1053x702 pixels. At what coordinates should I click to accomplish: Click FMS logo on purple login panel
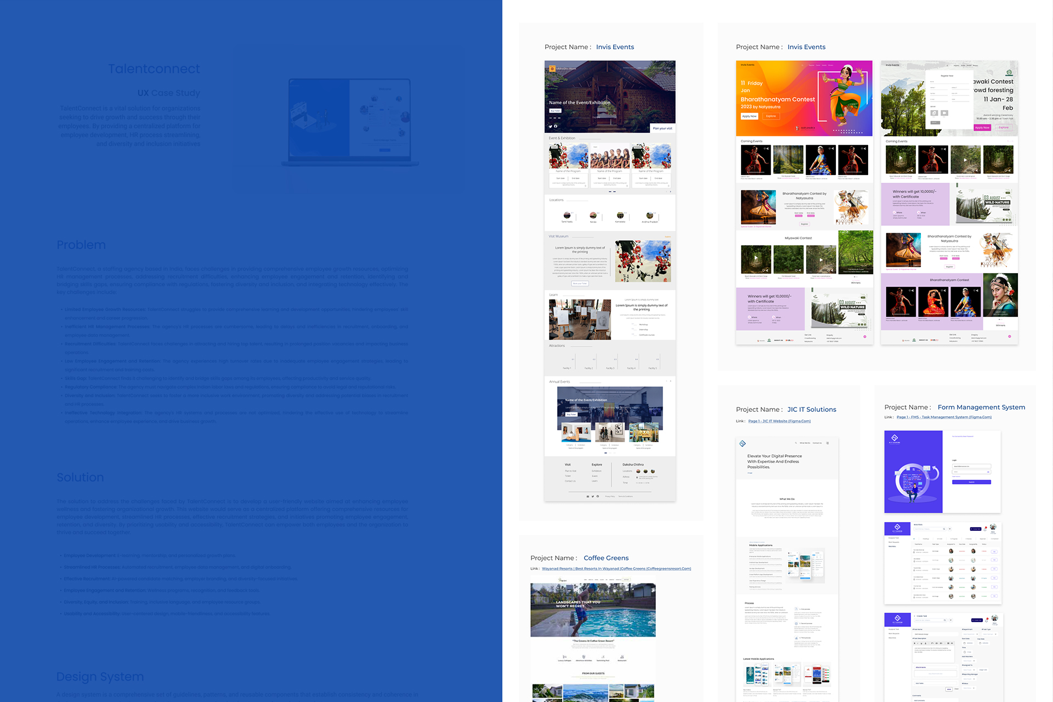[x=895, y=438]
